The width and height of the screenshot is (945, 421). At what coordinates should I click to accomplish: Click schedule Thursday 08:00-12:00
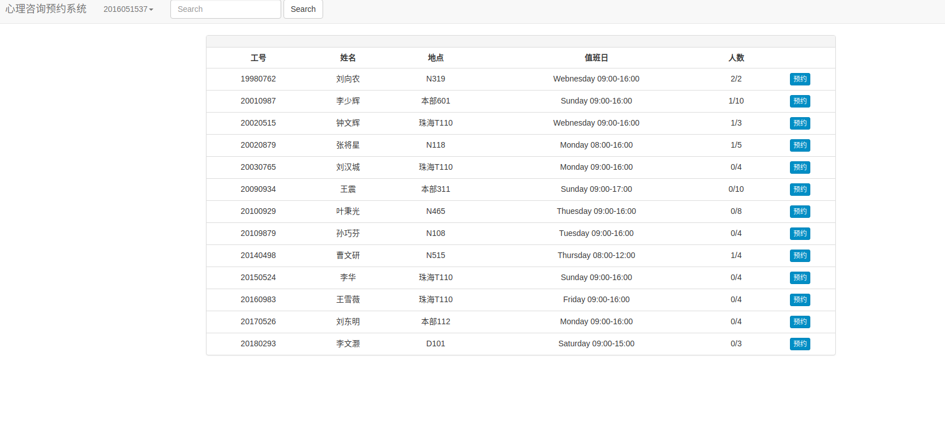click(596, 255)
